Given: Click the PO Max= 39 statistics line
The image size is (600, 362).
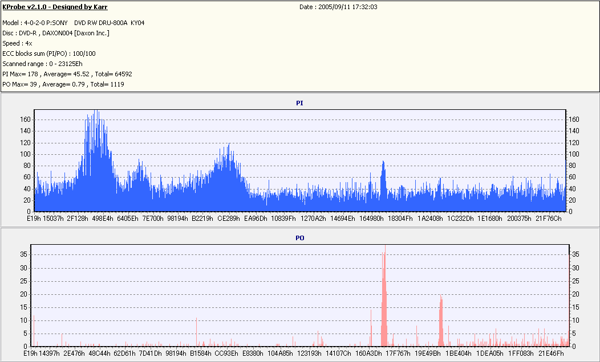Looking at the screenshot, I should (x=63, y=84).
